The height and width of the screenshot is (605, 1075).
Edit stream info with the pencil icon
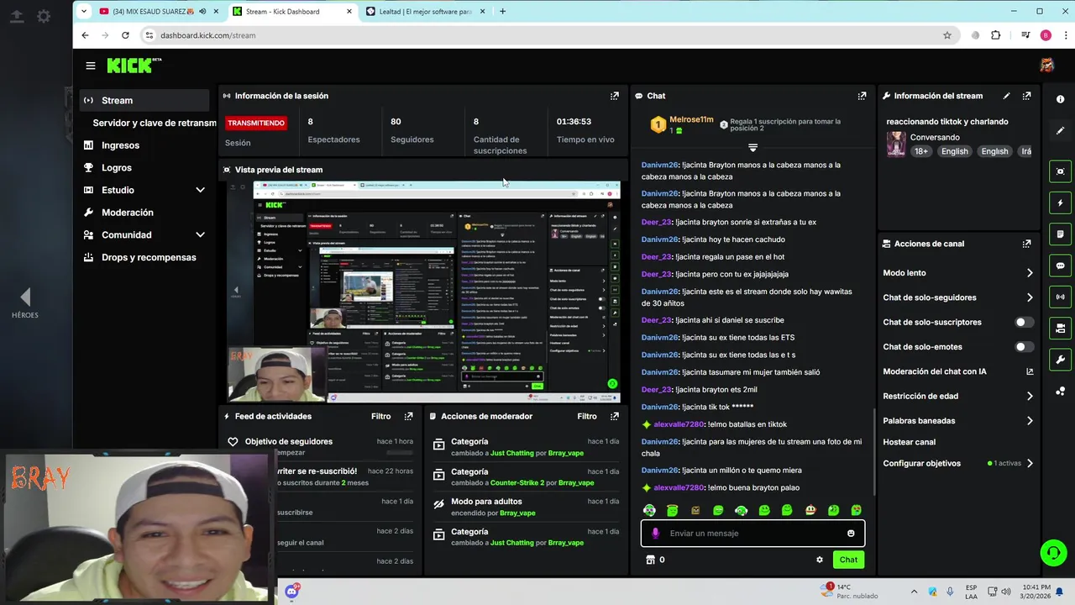click(x=1006, y=96)
